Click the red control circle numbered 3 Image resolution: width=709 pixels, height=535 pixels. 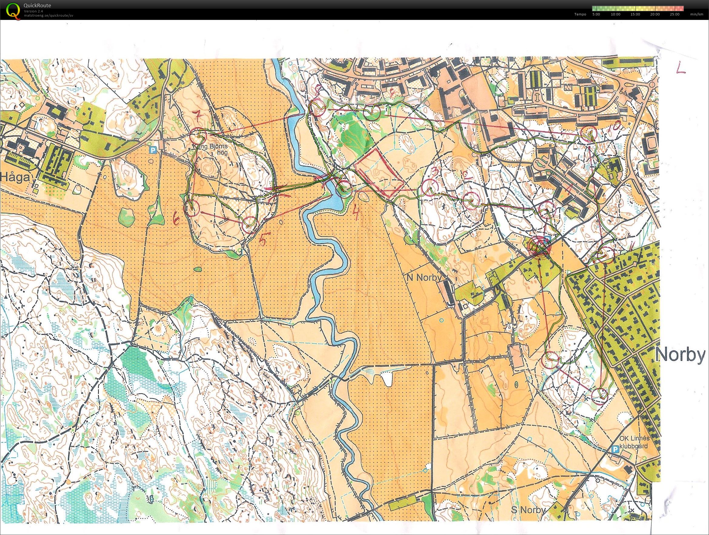(430, 187)
